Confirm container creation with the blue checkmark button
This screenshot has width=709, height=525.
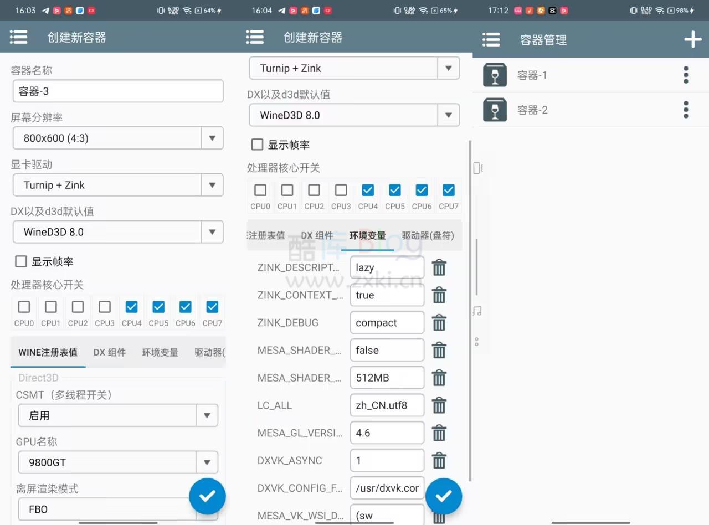pyautogui.click(x=208, y=496)
